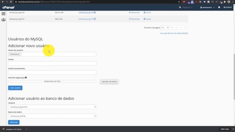
Task: Click the browser address bar
Action: coord(96,2)
